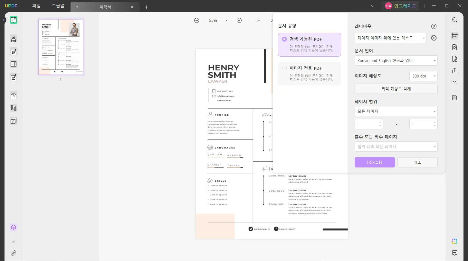Open the Organize Pages icon in left sidebar
Screen dimensions: 468x261
click(x=13, y=95)
